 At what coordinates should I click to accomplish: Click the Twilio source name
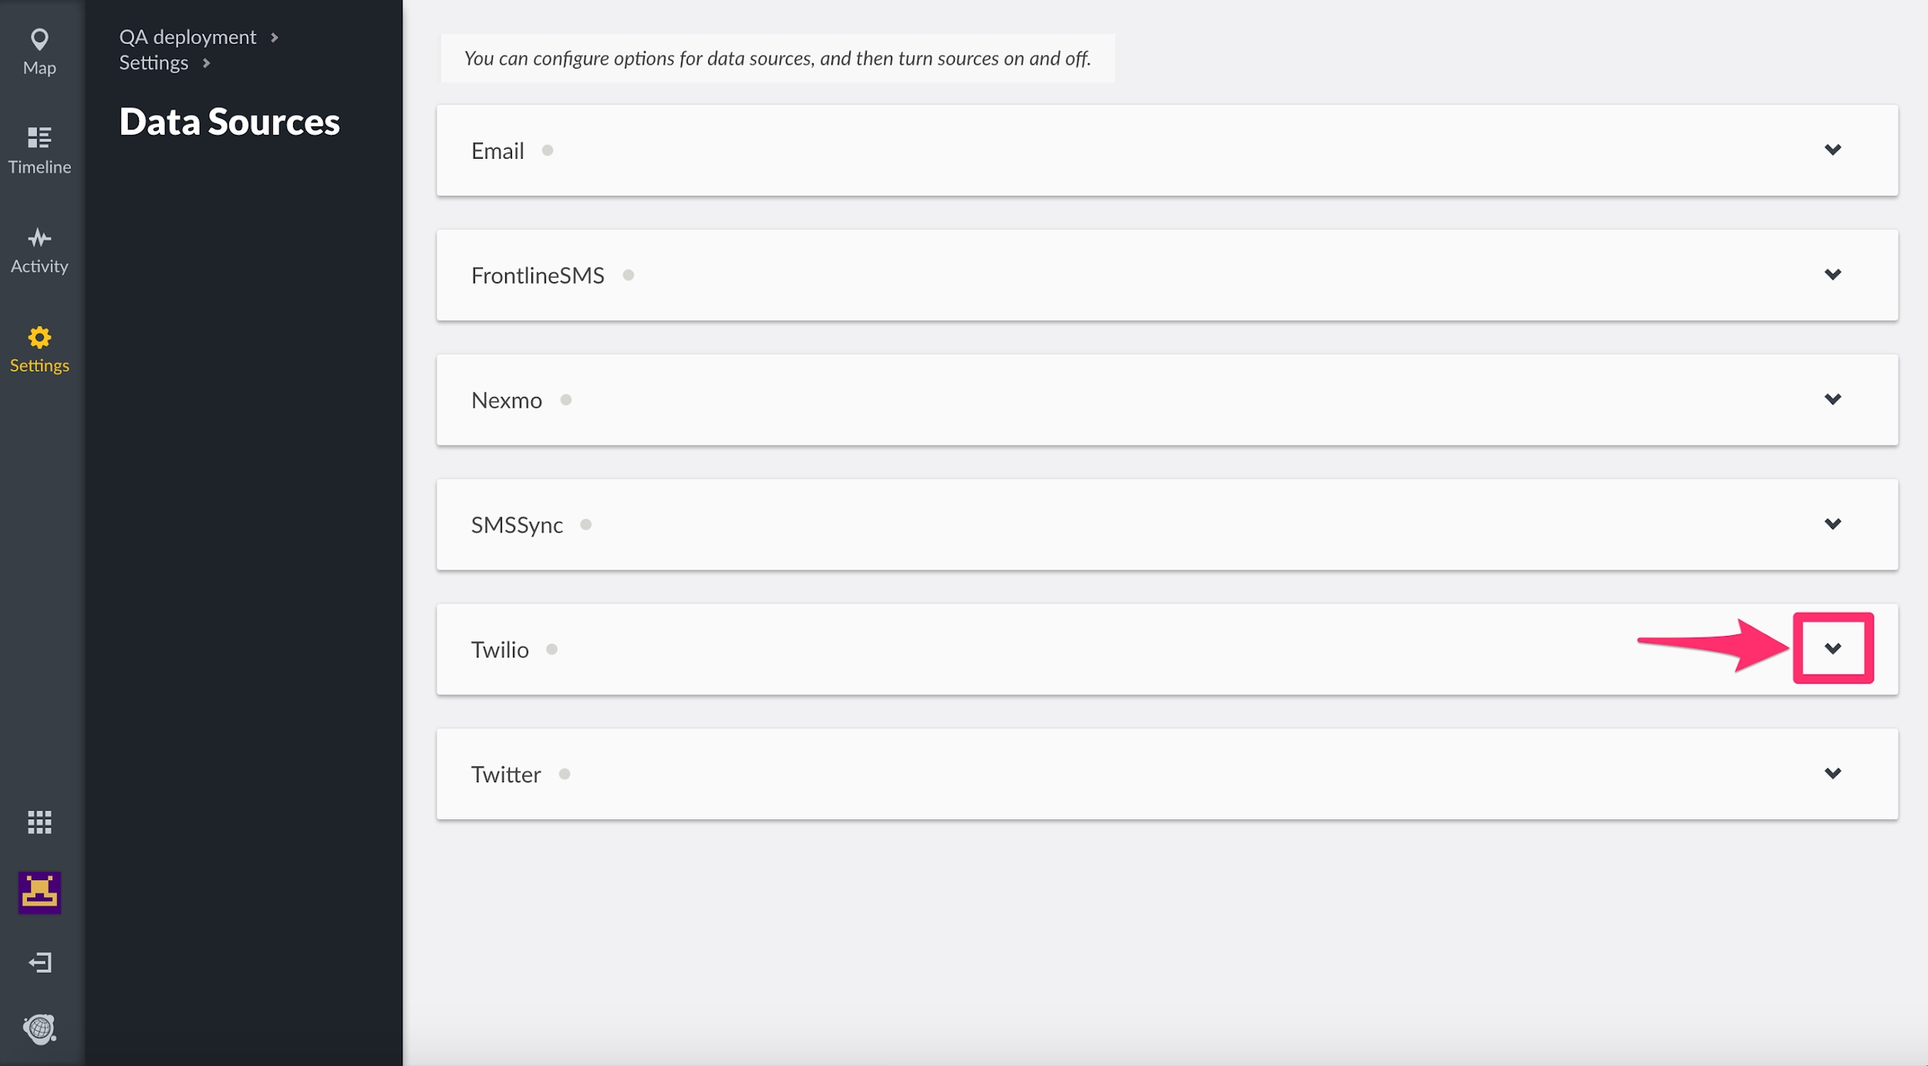500,649
